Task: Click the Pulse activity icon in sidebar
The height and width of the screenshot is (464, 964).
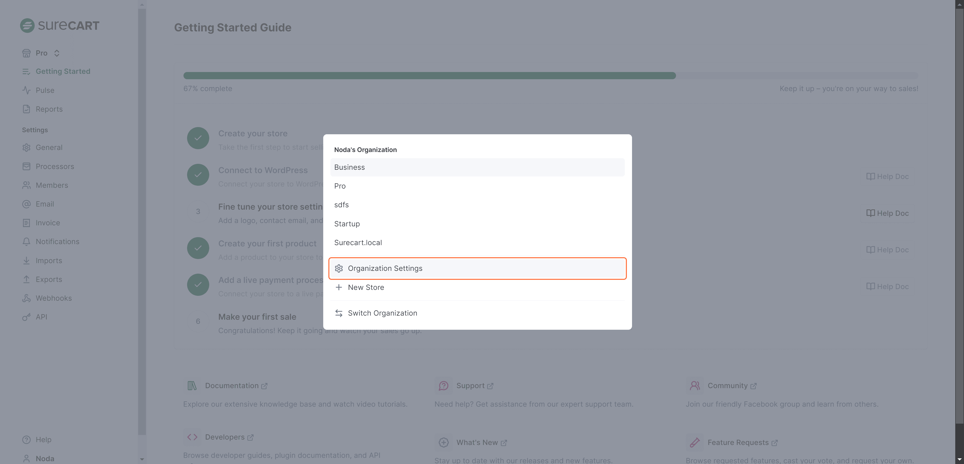Action: pos(26,90)
